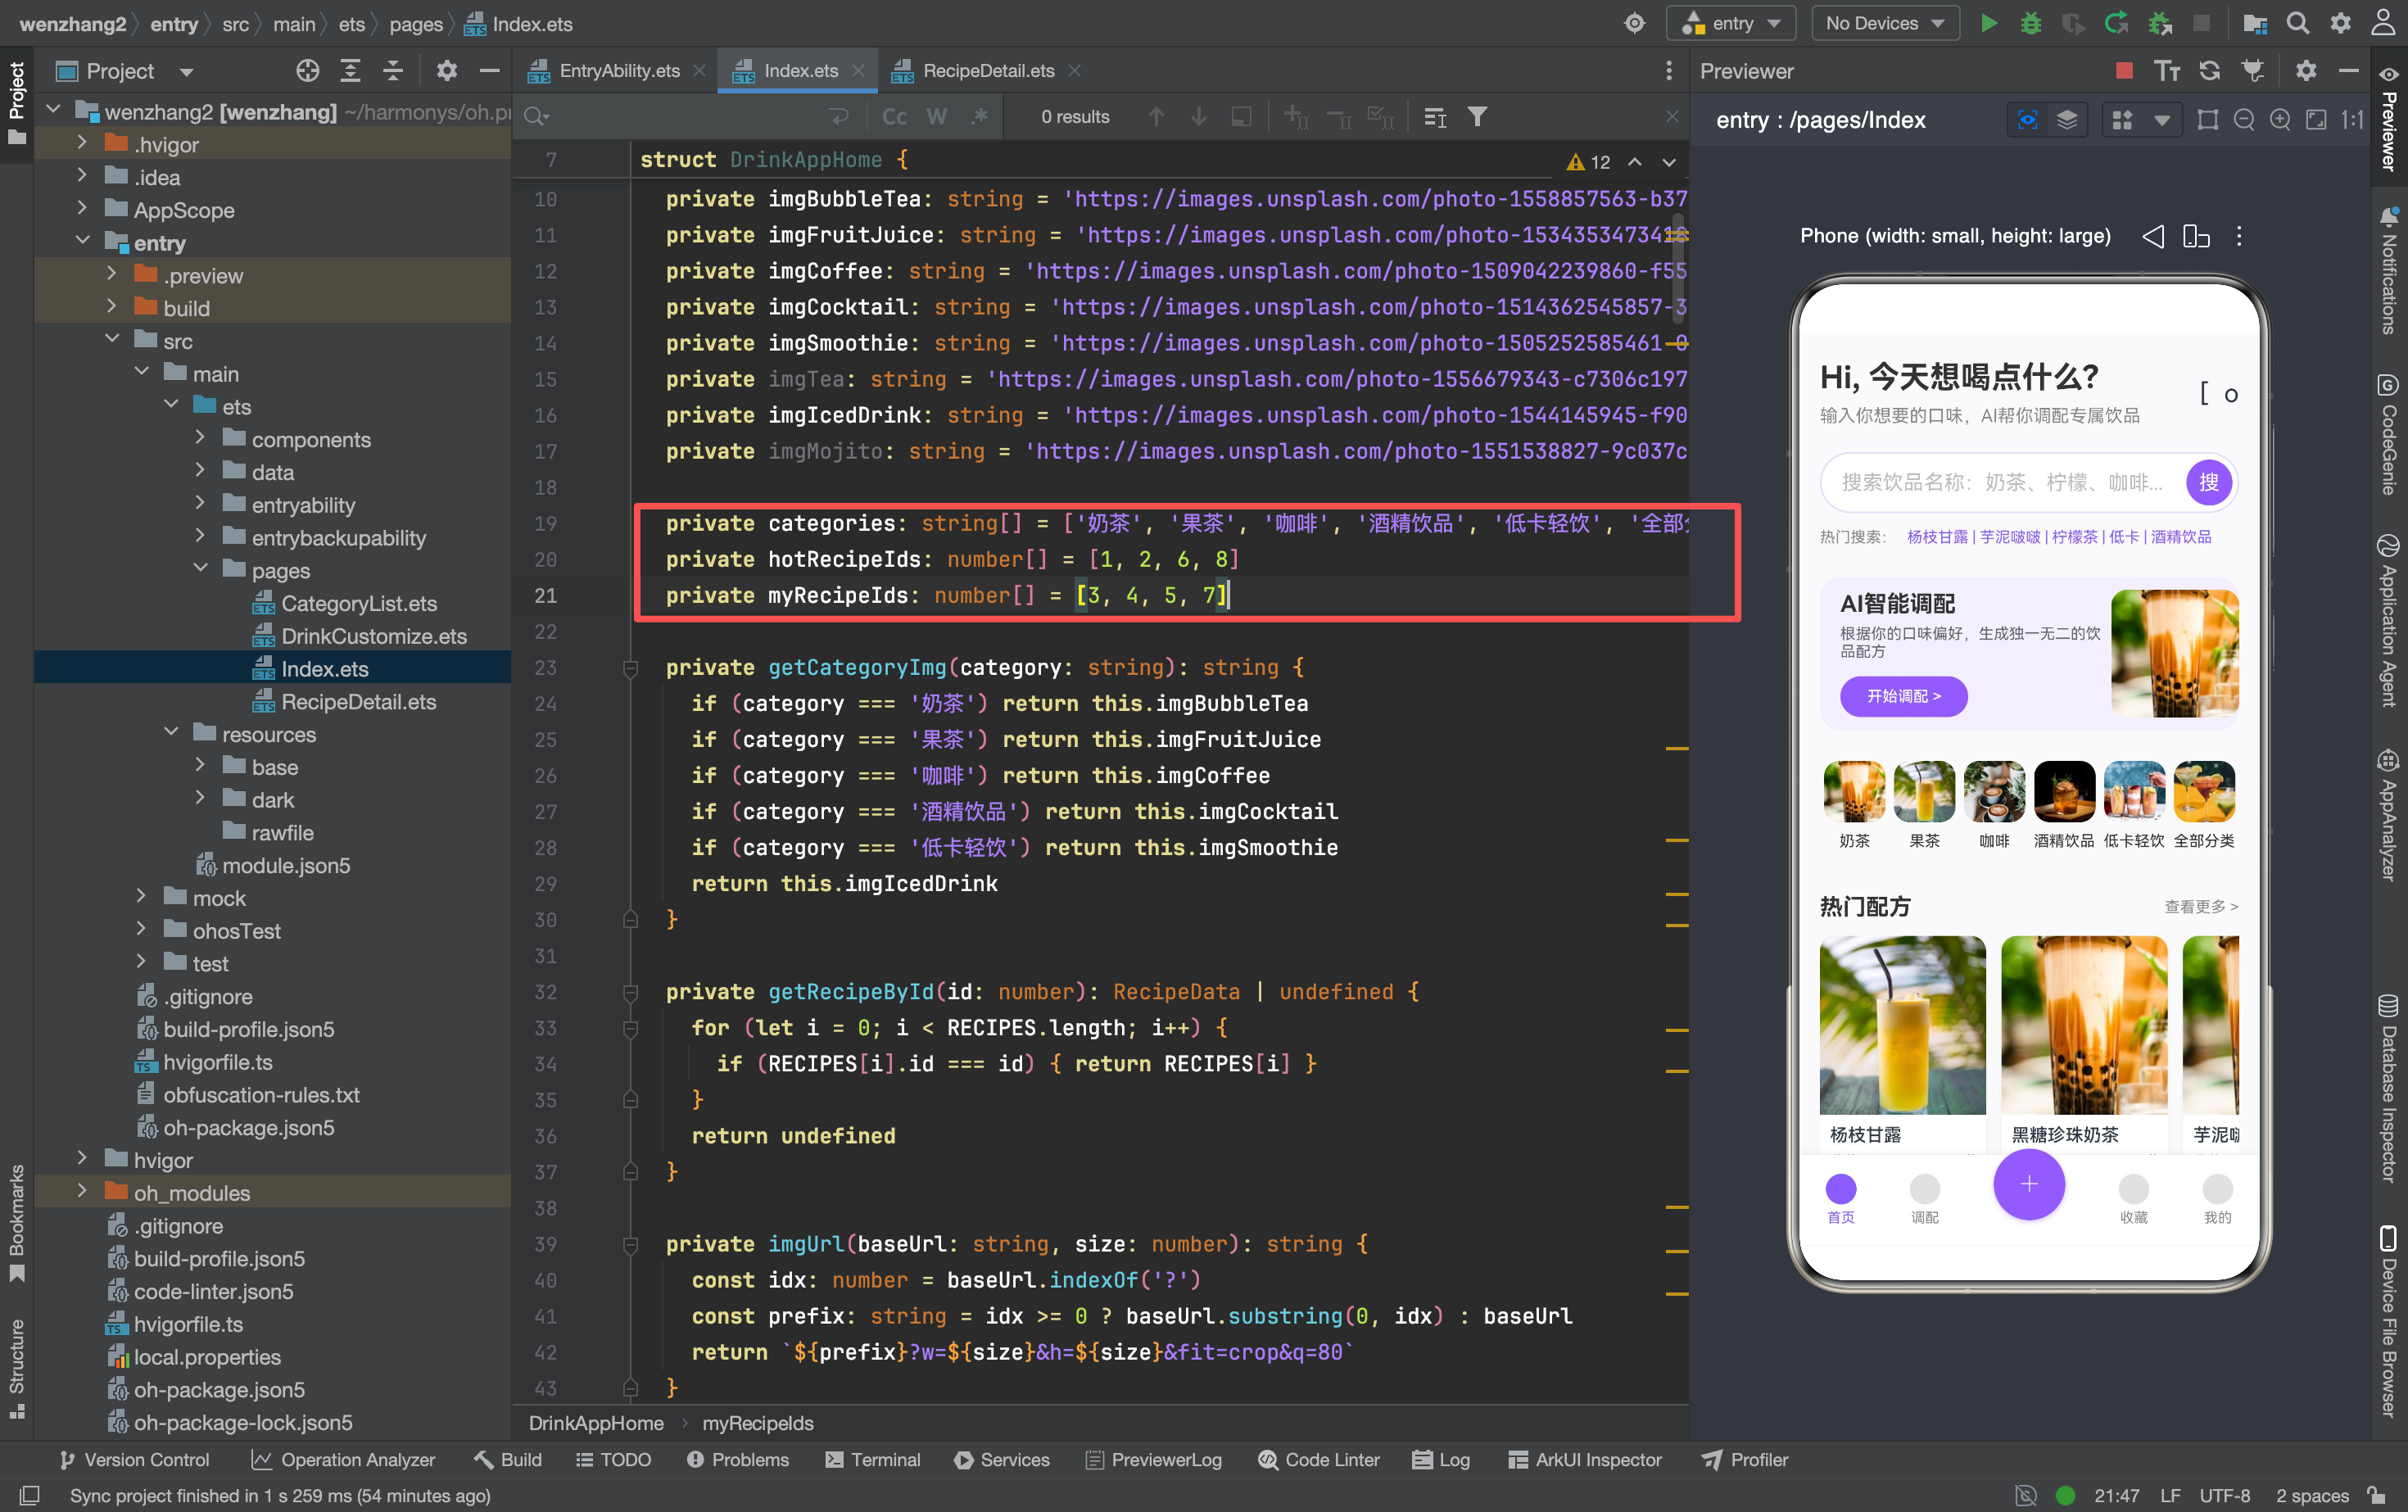Toggle Match Case (Cc) in the find bar
The image size is (2408, 1512).
coord(894,117)
